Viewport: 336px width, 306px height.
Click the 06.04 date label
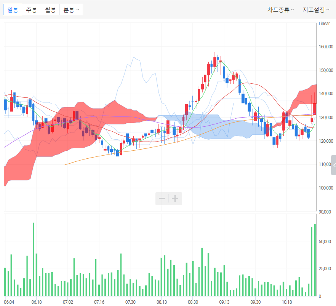[x=9, y=302]
